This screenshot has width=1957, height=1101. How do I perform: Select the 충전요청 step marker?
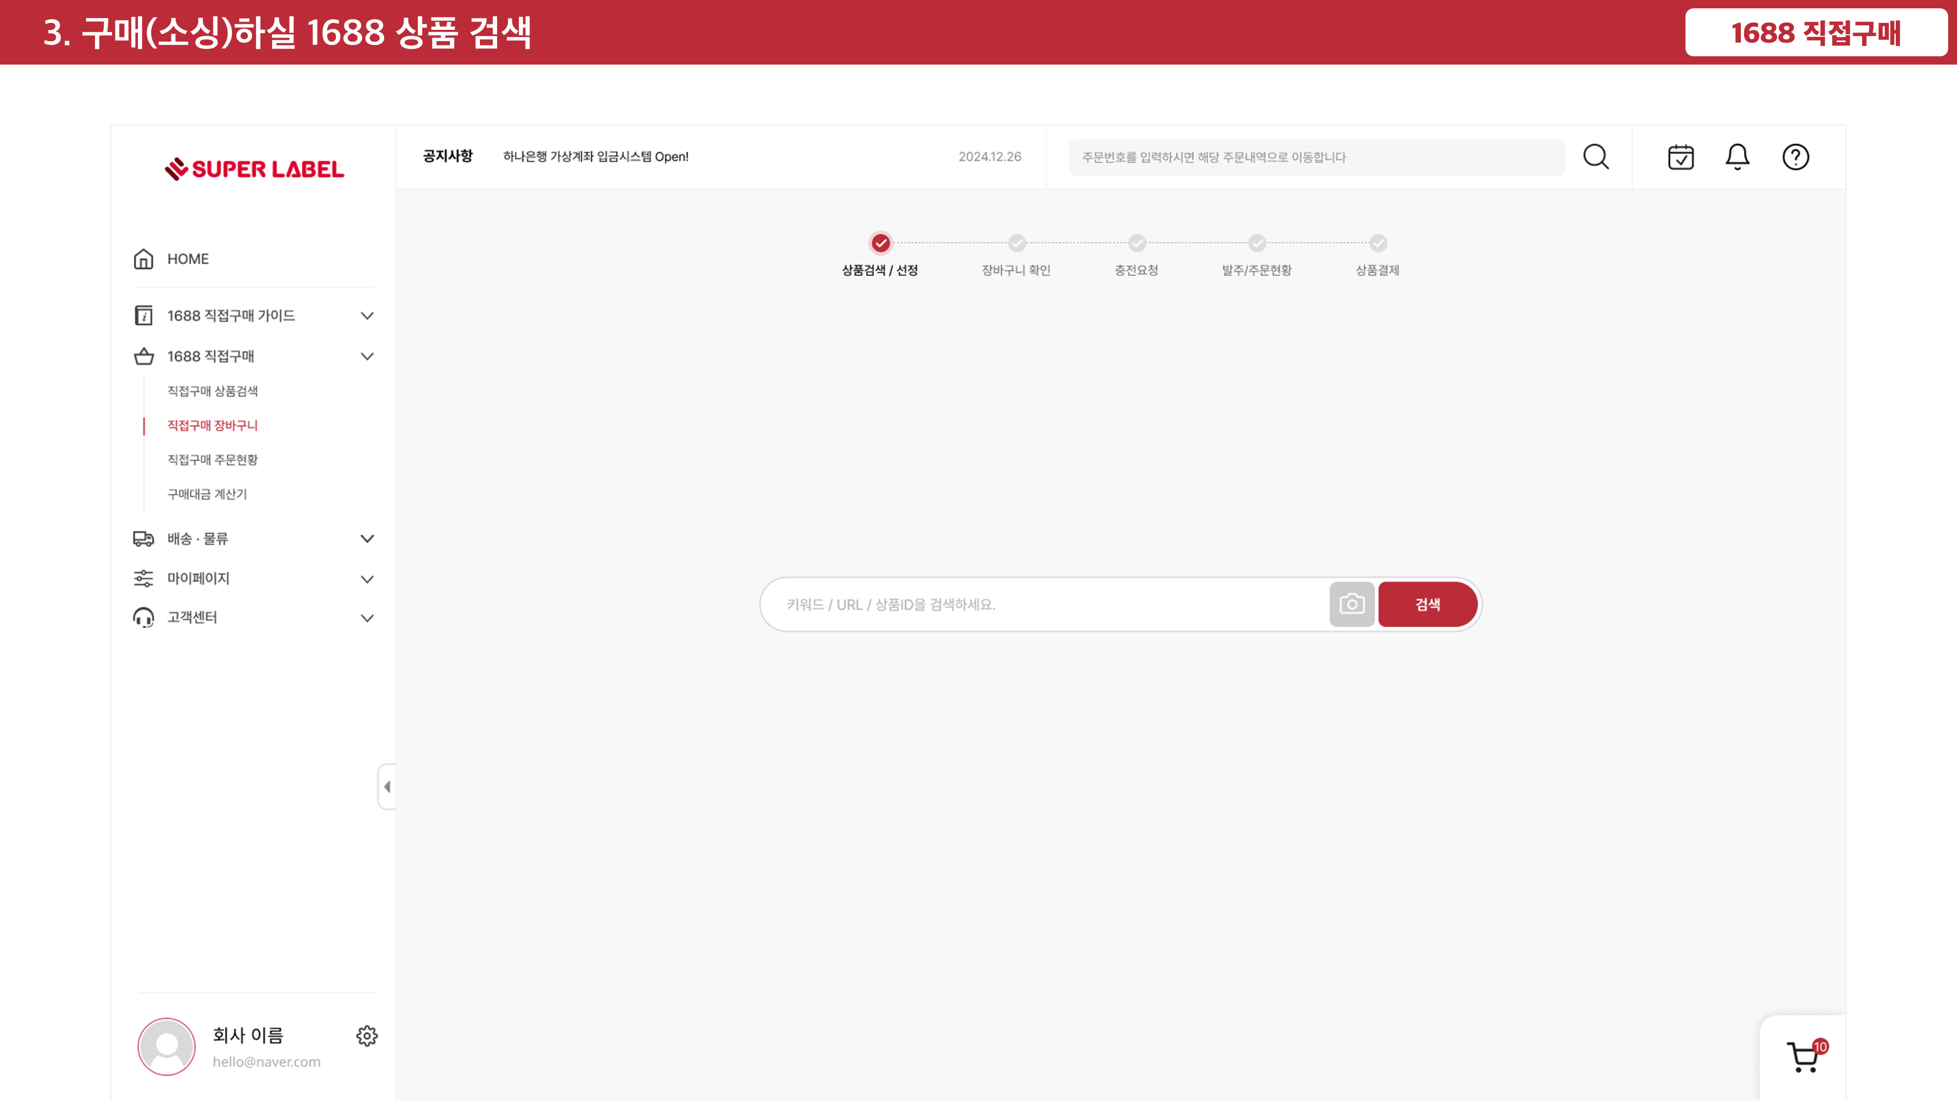(x=1138, y=243)
